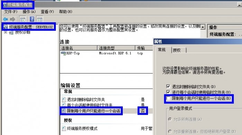
Task: Select 终端服务配置: SERVER102 tree item
Action: coord(29,27)
